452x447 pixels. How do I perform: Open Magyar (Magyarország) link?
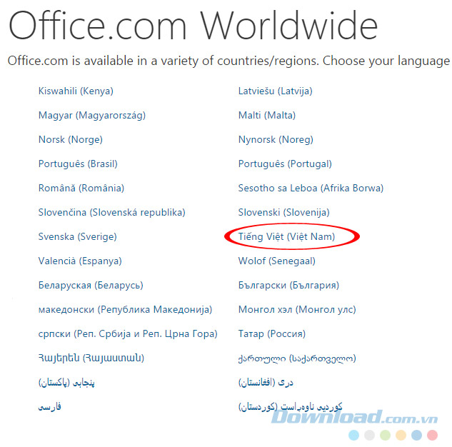click(x=92, y=115)
